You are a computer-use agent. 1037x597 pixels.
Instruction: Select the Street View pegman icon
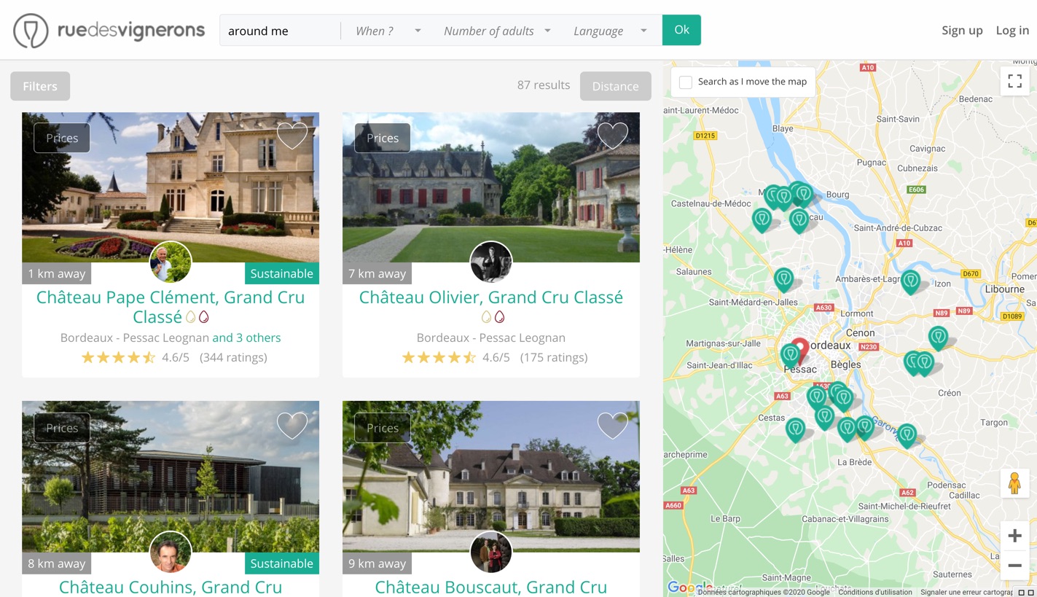coord(1014,483)
